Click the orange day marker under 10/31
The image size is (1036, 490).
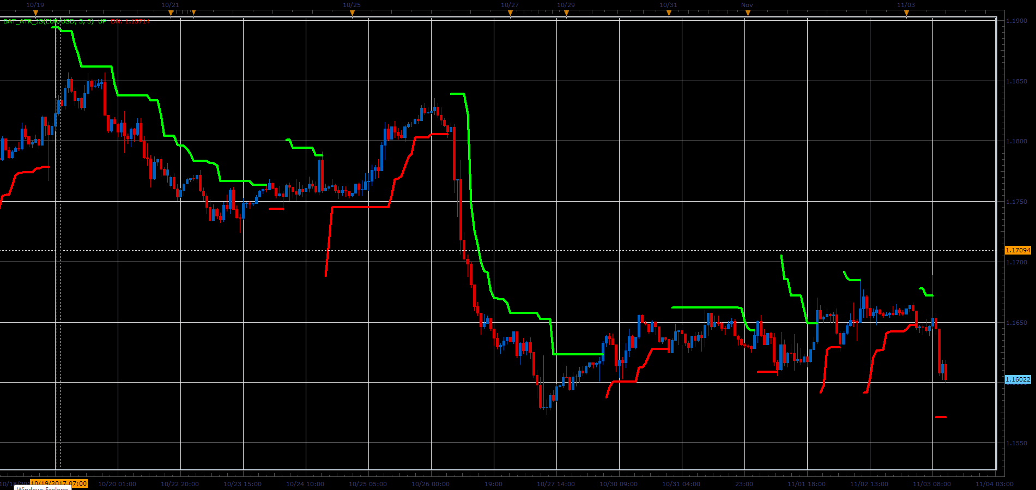(669, 13)
